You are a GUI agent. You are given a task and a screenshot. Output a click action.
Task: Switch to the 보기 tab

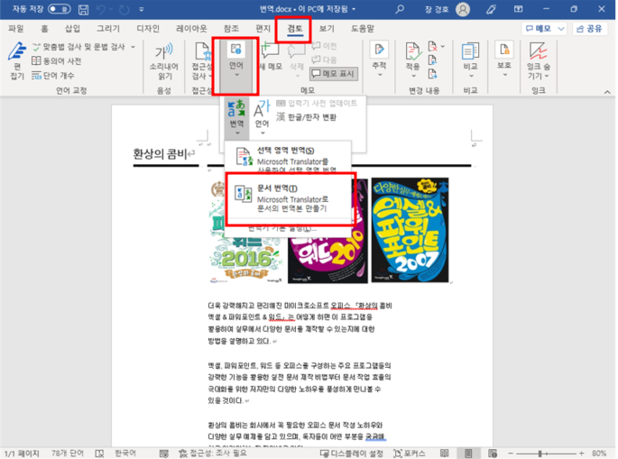click(327, 28)
